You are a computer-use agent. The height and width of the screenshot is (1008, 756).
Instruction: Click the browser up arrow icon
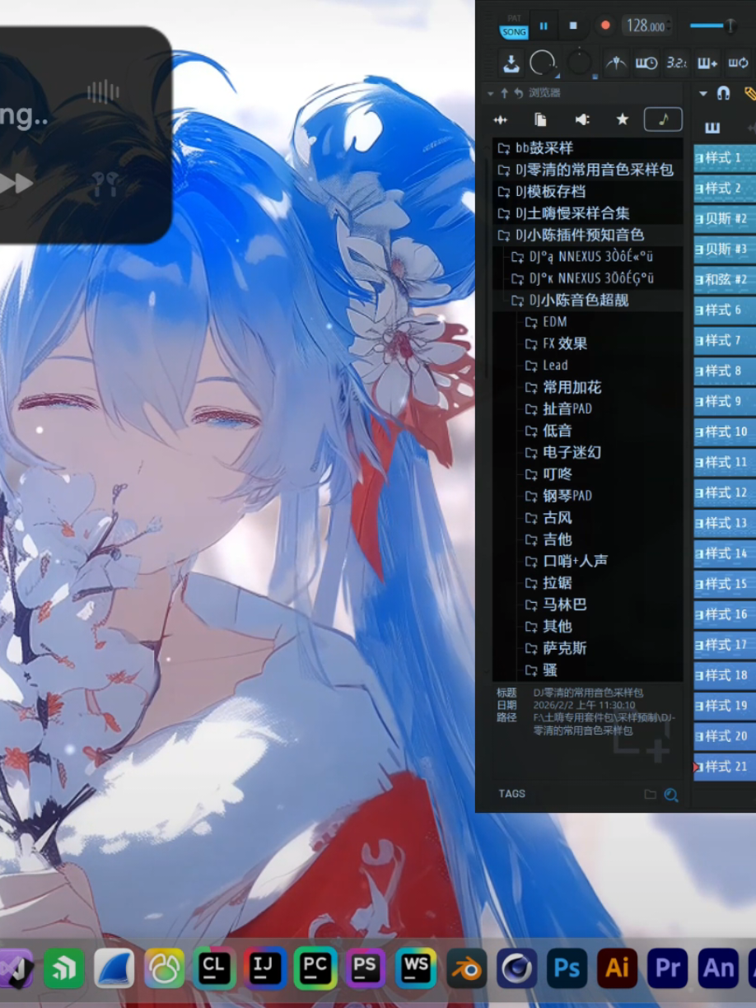click(x=504, y=94)
